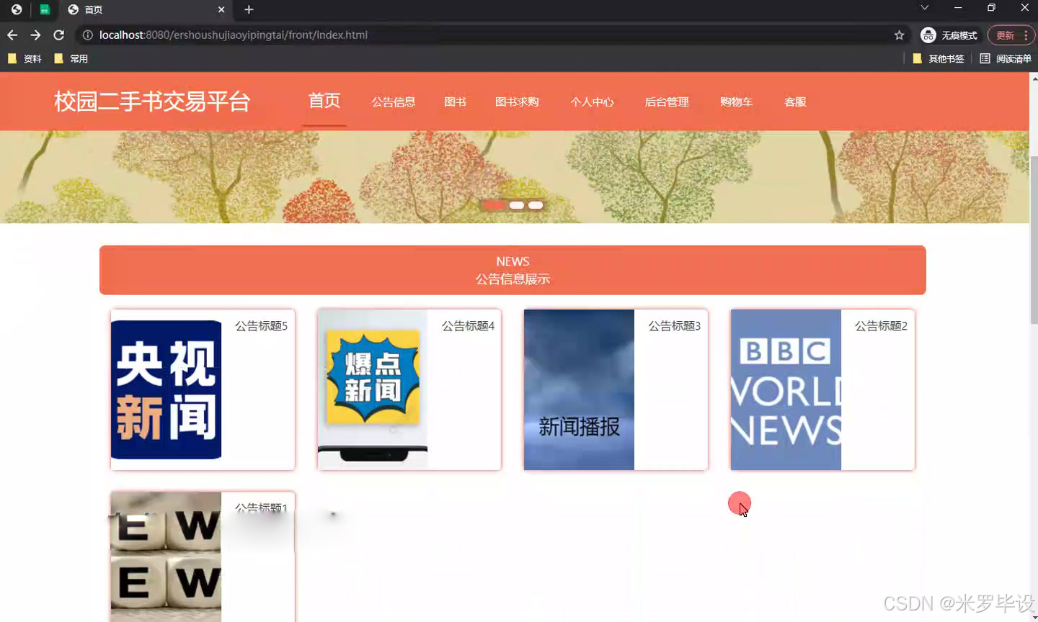Open 首页 in the site navigation
This screenshot has width=1038, height=622.
point(324,101)
